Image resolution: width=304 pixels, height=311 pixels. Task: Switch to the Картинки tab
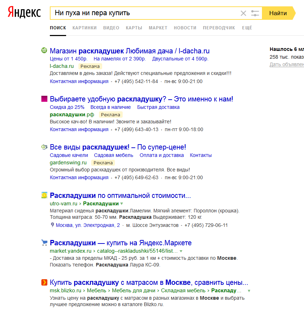[x=84, y=28]
